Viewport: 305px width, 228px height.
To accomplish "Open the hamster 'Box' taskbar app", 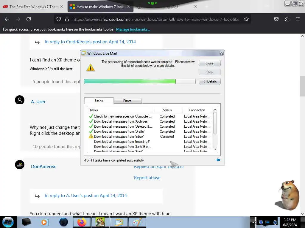I will [x=100, y=222].
